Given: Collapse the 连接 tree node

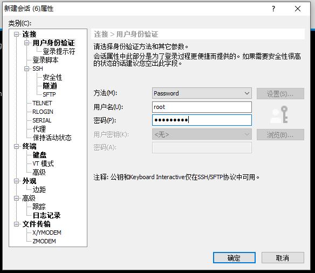Looking at the screenshot, I should 17,35.
